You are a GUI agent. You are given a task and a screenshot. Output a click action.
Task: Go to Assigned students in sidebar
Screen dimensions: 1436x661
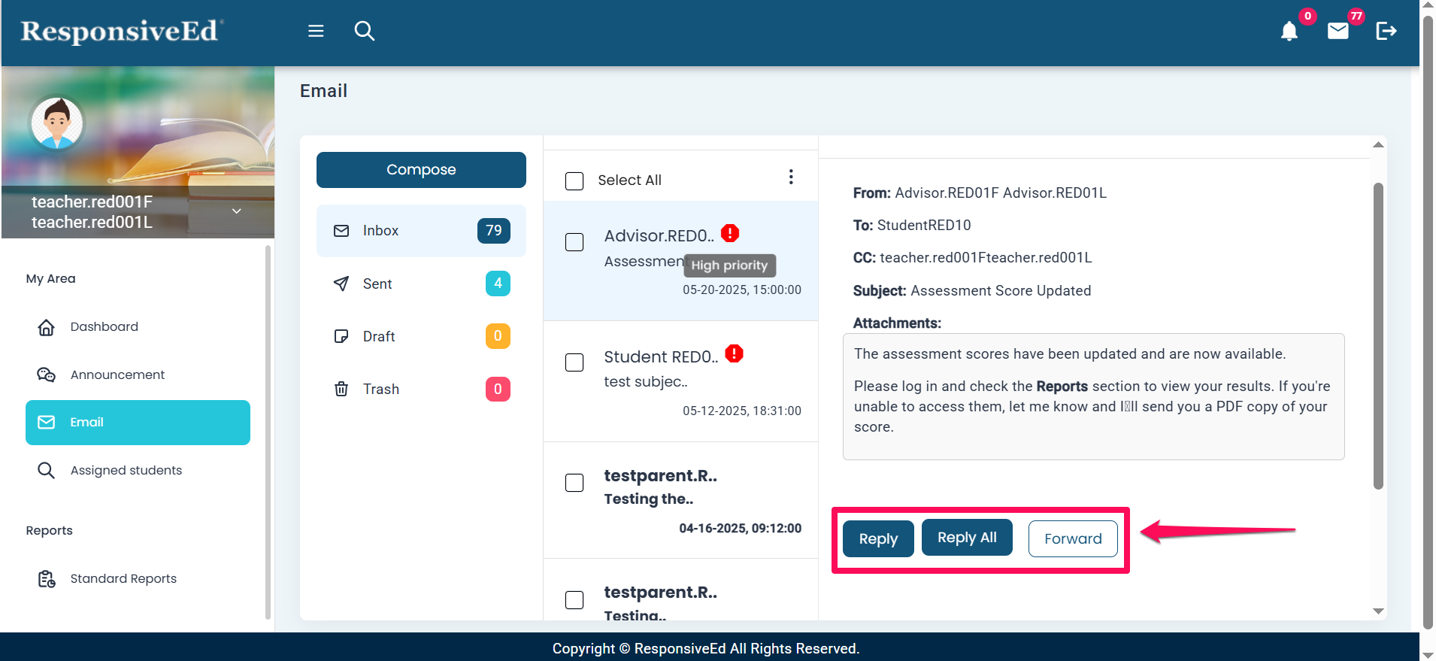coord(126,470)
